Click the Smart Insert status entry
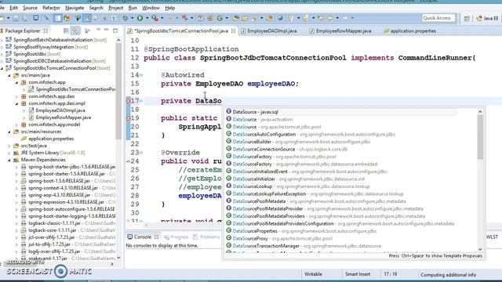 point(358,274)
